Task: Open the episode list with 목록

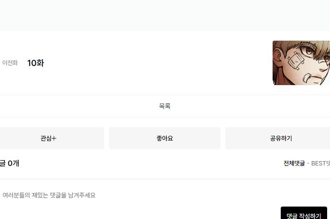Action: click(165, 106)
